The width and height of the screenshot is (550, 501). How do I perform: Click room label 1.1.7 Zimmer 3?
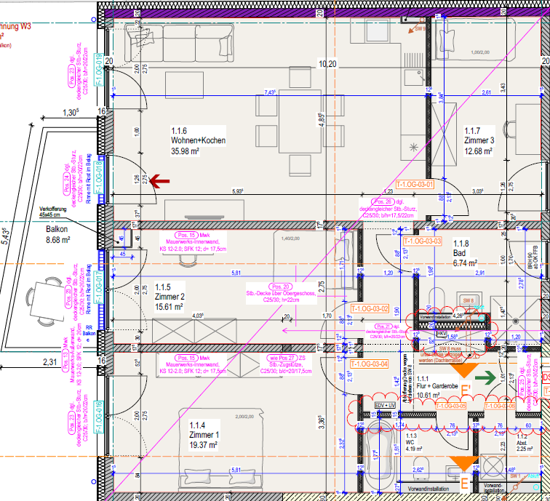[479, 141]
